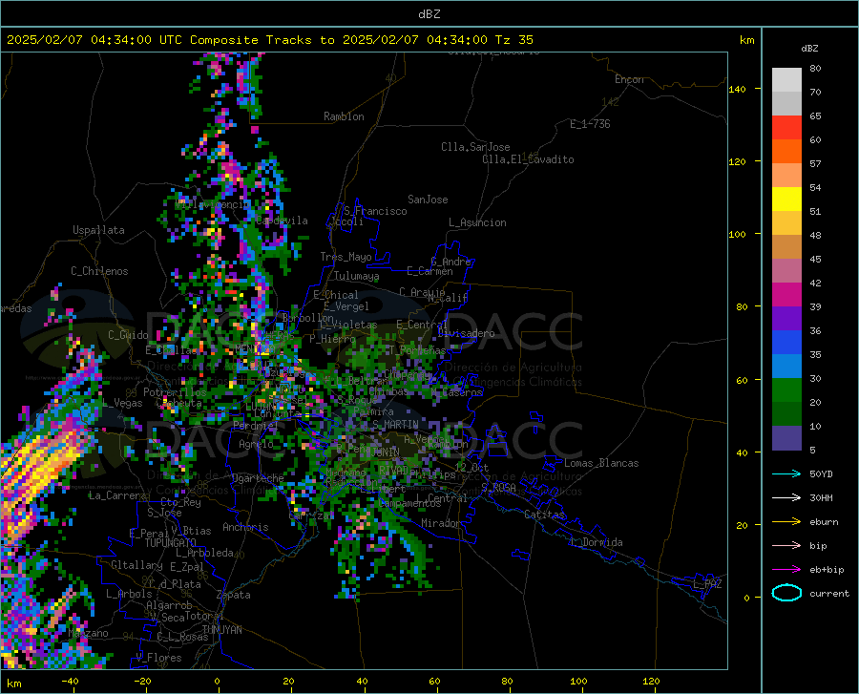
Task: Click the Divisadero map label
Action: [x=466, y=333]
